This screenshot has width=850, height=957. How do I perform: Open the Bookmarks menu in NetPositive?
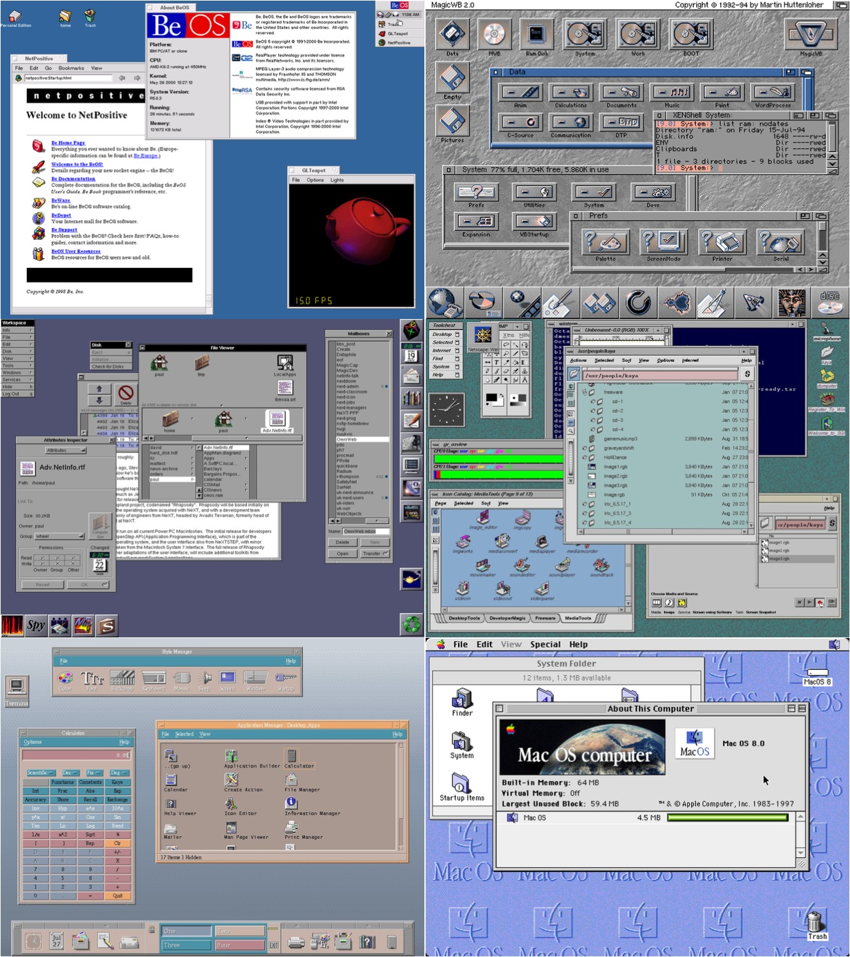[x=71, y=68]
